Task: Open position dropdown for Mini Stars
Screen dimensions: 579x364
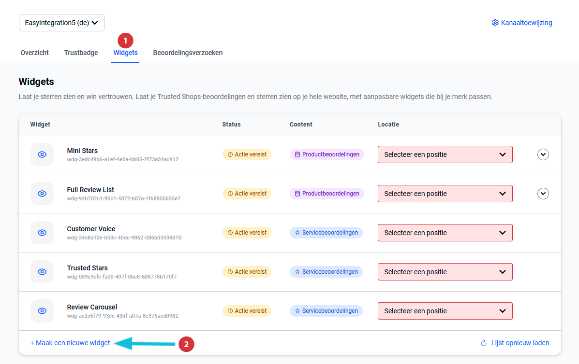Action: (x=445, y=154)
